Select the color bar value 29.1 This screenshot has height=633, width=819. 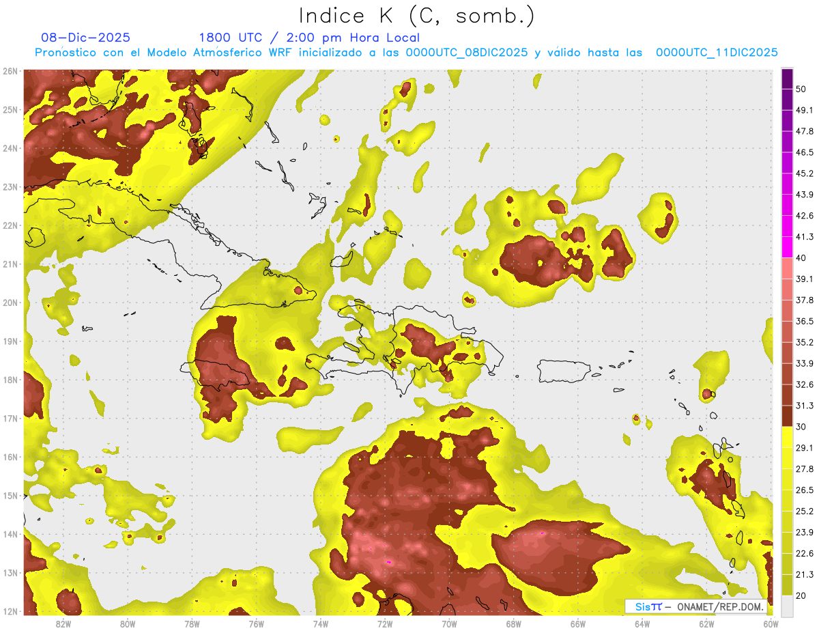[804, 448]
